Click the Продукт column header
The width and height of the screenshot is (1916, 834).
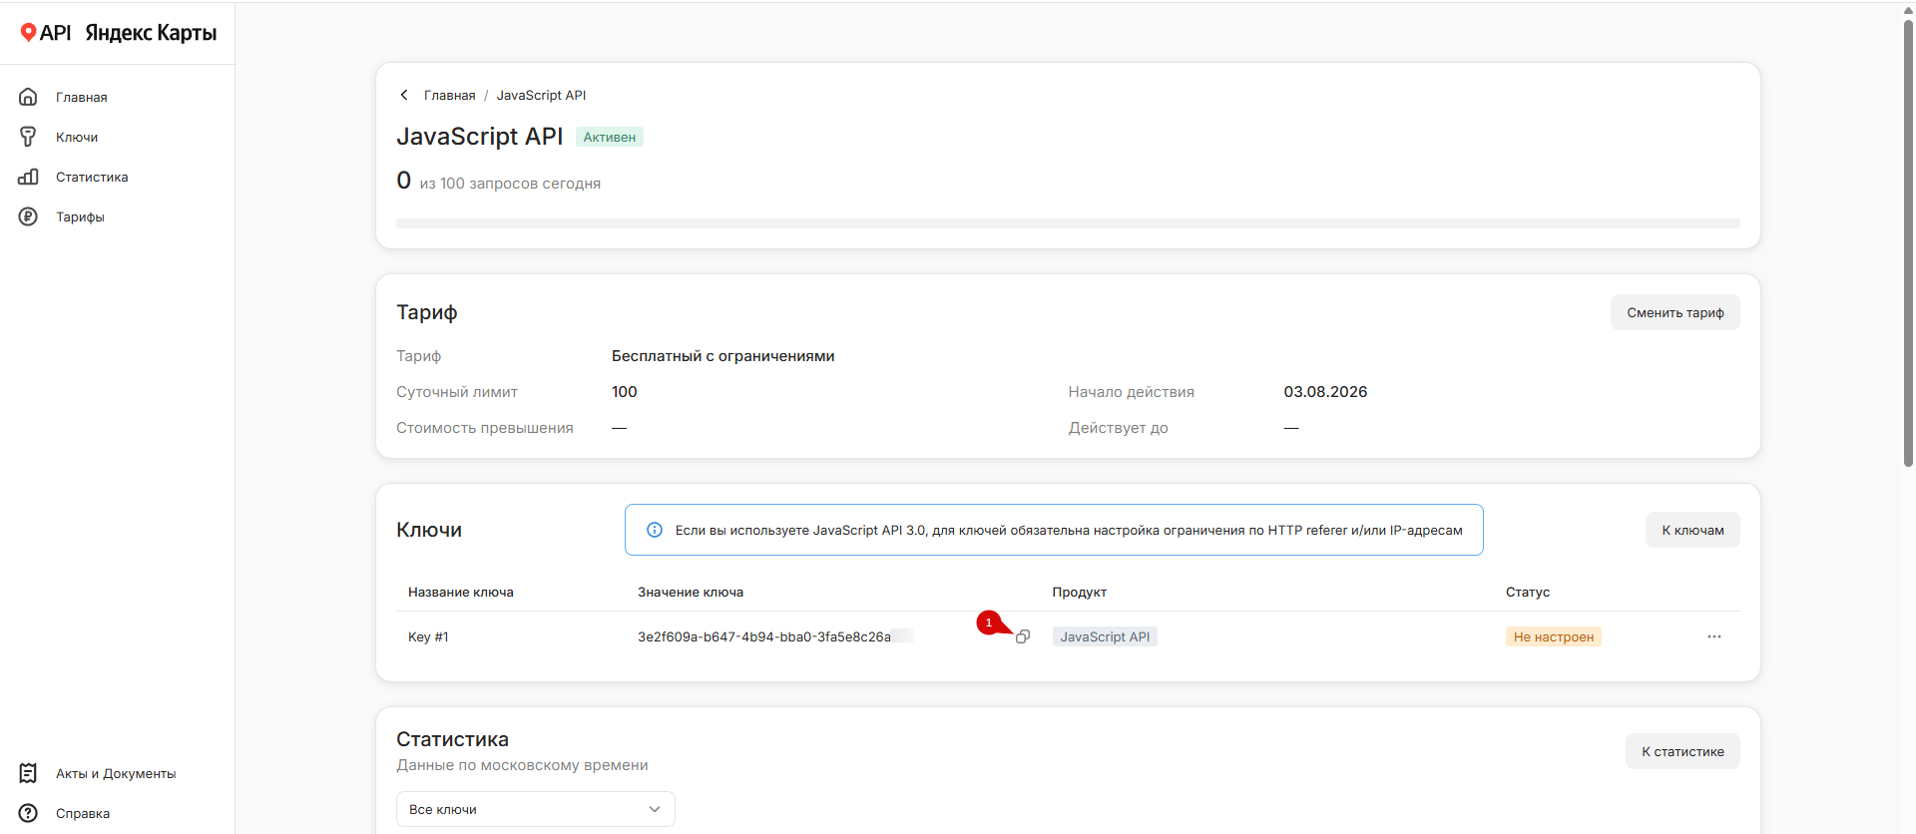(x=1080, y=592)
